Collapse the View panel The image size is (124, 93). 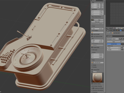(x=92, y=26)
